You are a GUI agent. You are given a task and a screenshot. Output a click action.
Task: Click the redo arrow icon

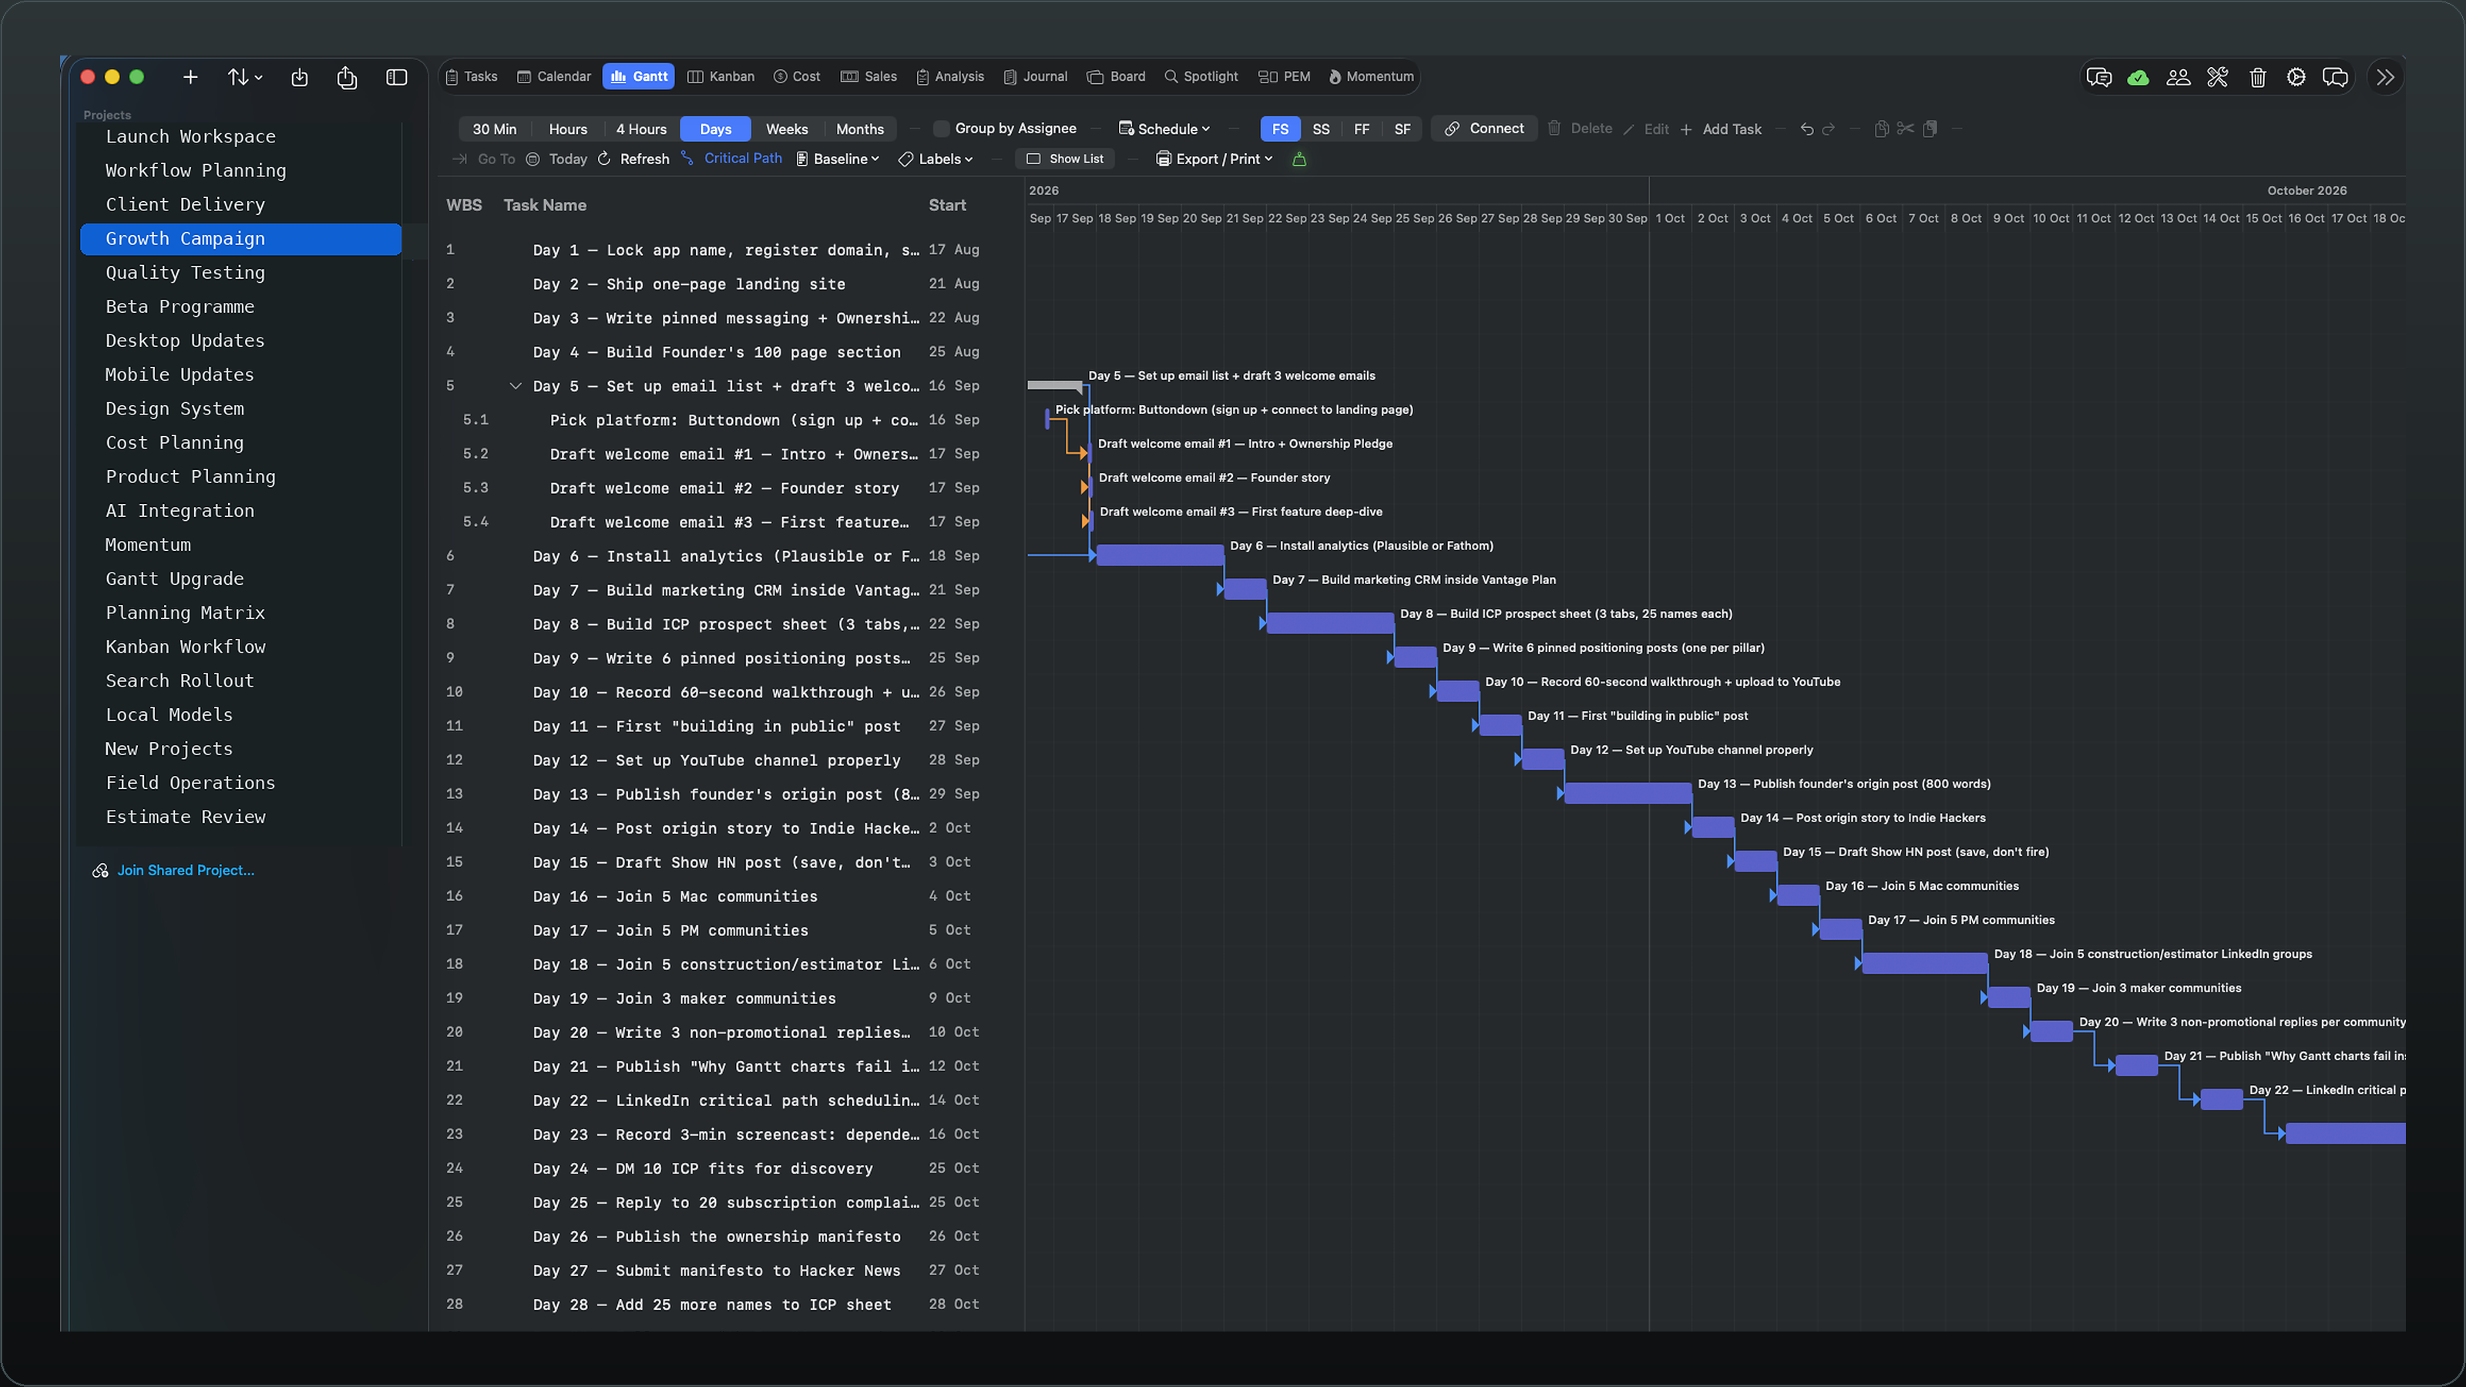1829,129
